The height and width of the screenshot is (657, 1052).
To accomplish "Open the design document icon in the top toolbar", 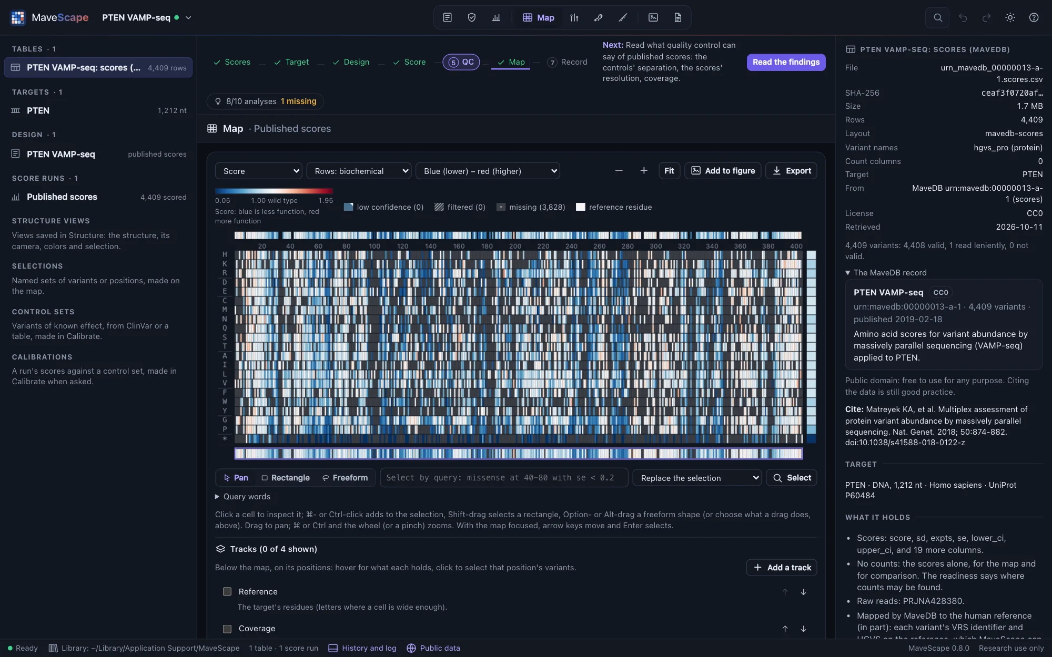I will 447,17.
